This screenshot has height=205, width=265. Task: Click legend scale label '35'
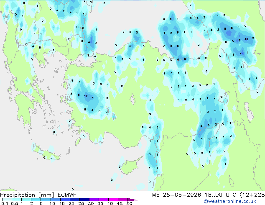click(x=100, y=203)
